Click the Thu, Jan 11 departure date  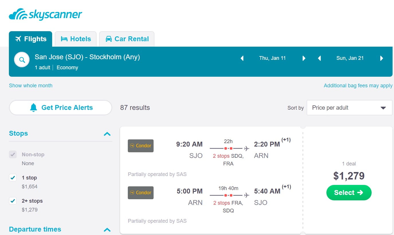coord(273,58)
